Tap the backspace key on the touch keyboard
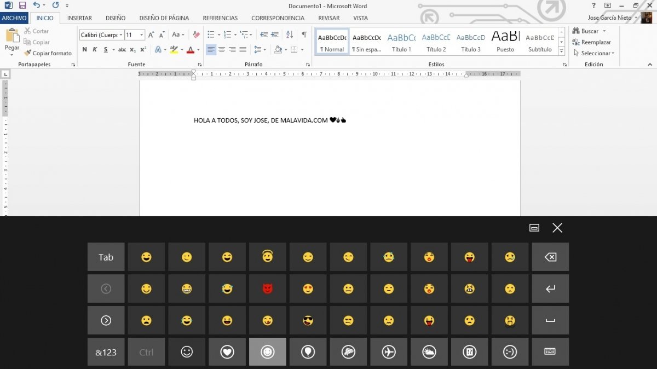Screen dimensions: 657x369 [x=550, y=257]
